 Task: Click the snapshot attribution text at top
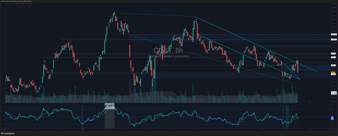pyautogui.click(x=16, y=1)
